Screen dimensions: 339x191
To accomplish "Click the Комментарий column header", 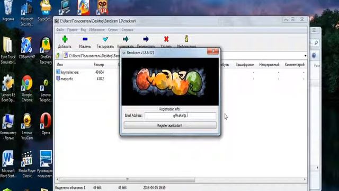I will pos(295,65).
